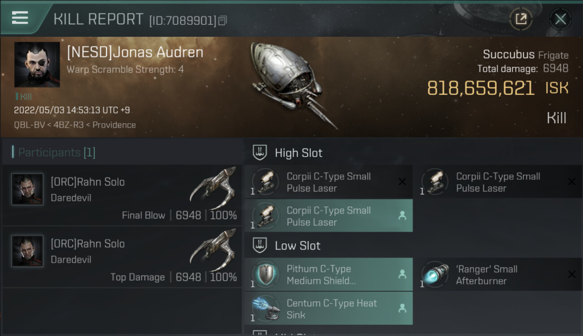Toggle person marker on Centum Heat Sink

(x=402, y=308)
